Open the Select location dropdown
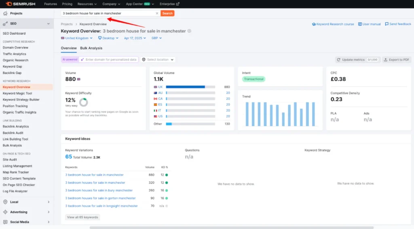The height and width of the screenshot is (229, 414). (x=158, y=60)
